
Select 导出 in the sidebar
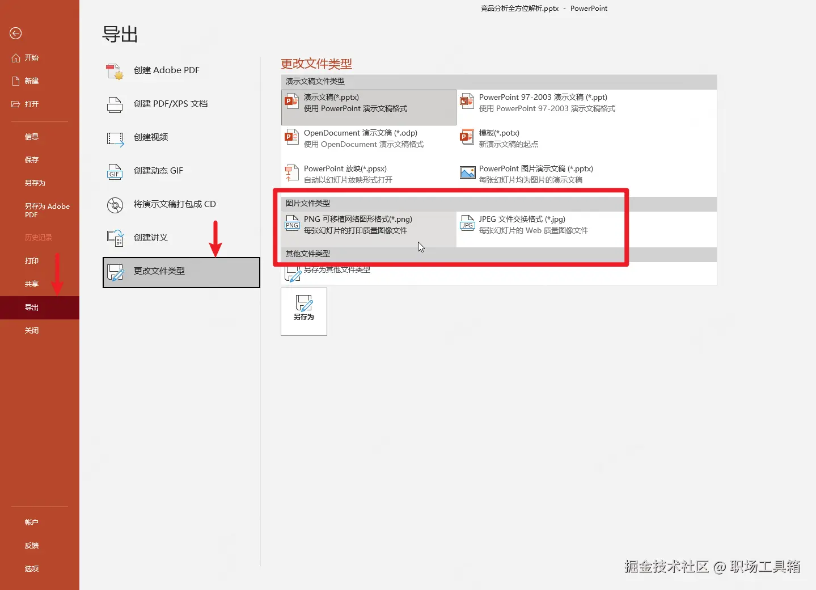(40, 307)
